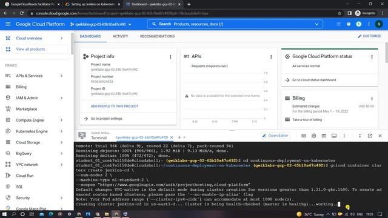Expand the BigQuery submenu arrow
Screen dimensions: 388x218
click(x=61, y=153)
